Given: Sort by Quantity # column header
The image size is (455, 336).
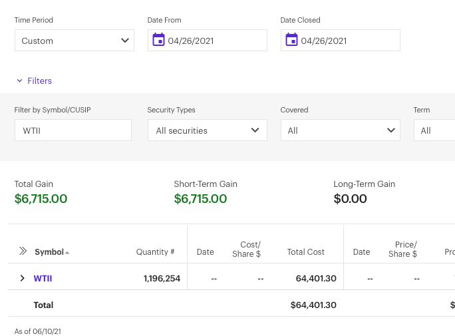Looking at the screenshot, I should pos(155,252).
